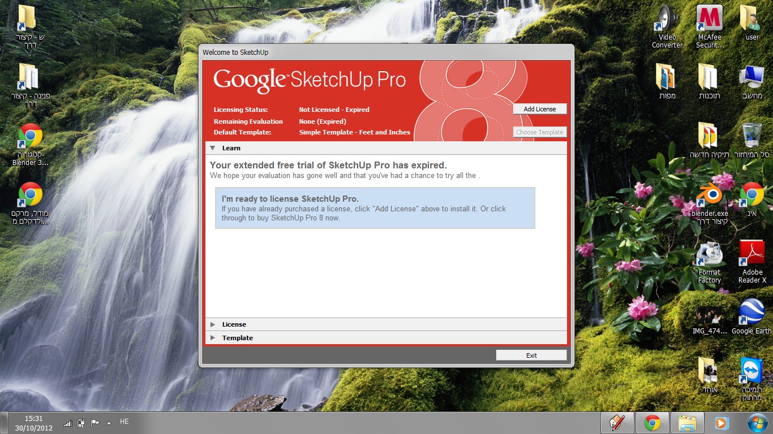Select the Adobe Reader X desktop icon
Screen dimensions: 773x434
tap(752, 262)
